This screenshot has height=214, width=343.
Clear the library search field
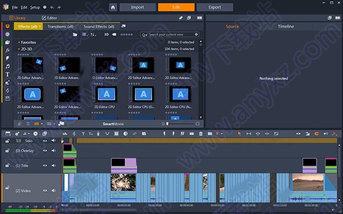point(196,34)
